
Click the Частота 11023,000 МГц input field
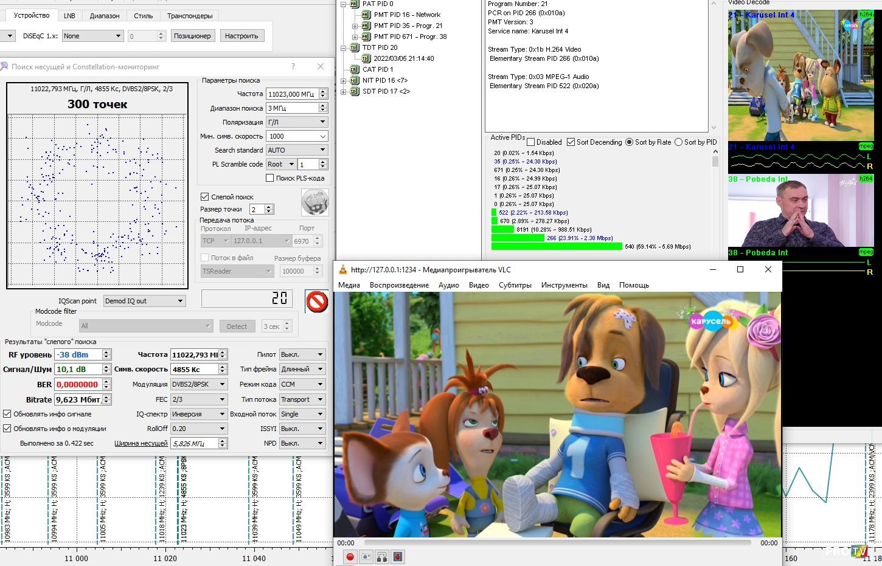[292, 94]
